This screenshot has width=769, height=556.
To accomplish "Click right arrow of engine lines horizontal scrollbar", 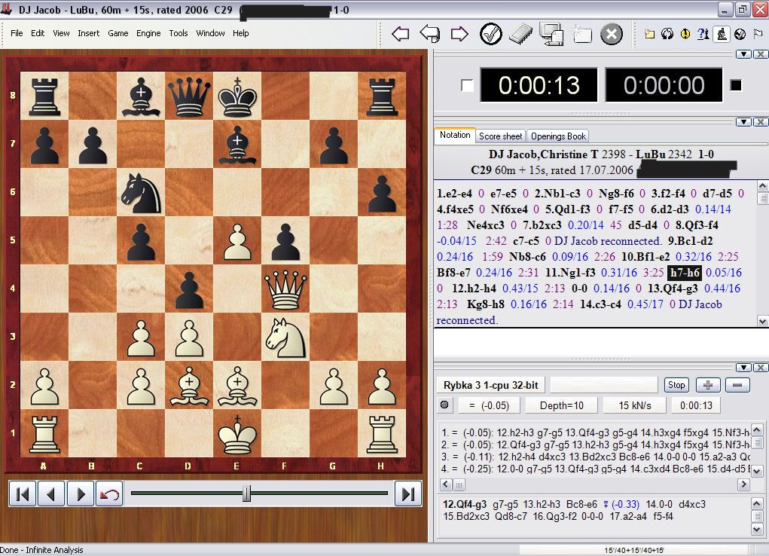I will (x=743, y=485).
